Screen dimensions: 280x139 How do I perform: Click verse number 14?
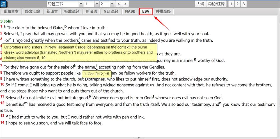[2, 122]
